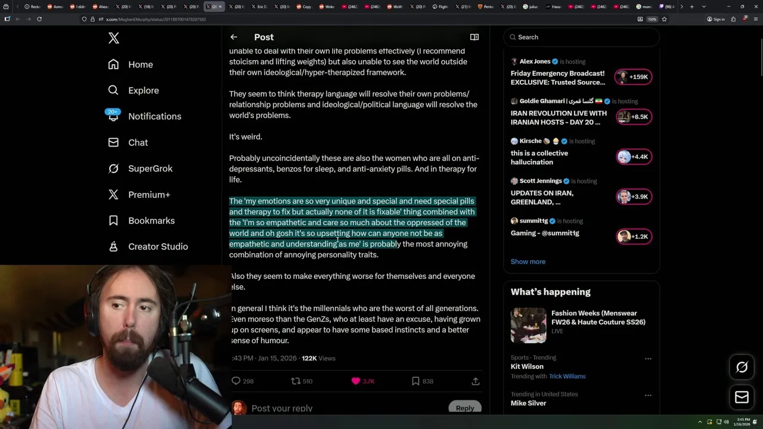Open Mike Silver trending topic
Screen dimensions: 763x429
(x=528, y=403)
